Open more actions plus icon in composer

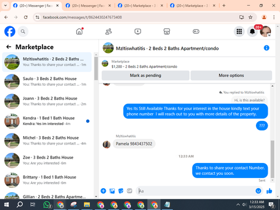pos(103,191)
